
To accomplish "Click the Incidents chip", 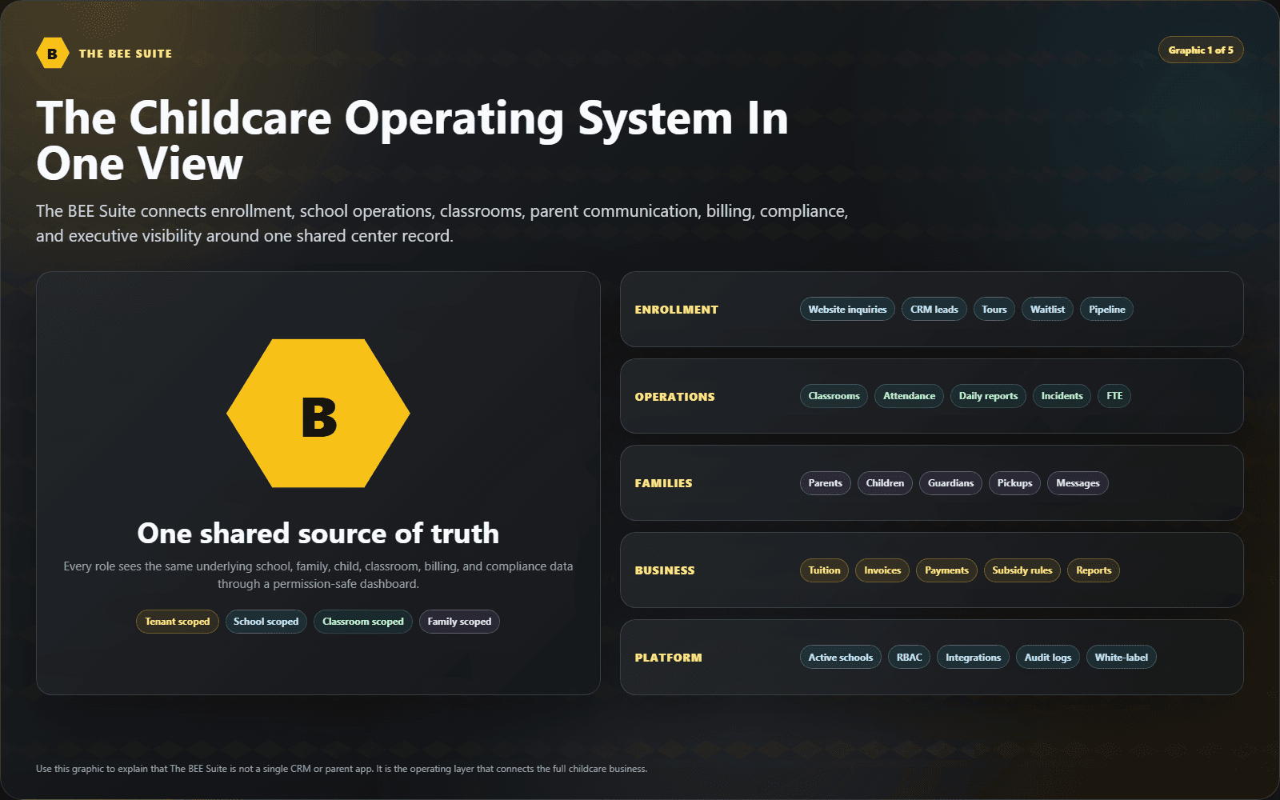I will [1062, 396].
